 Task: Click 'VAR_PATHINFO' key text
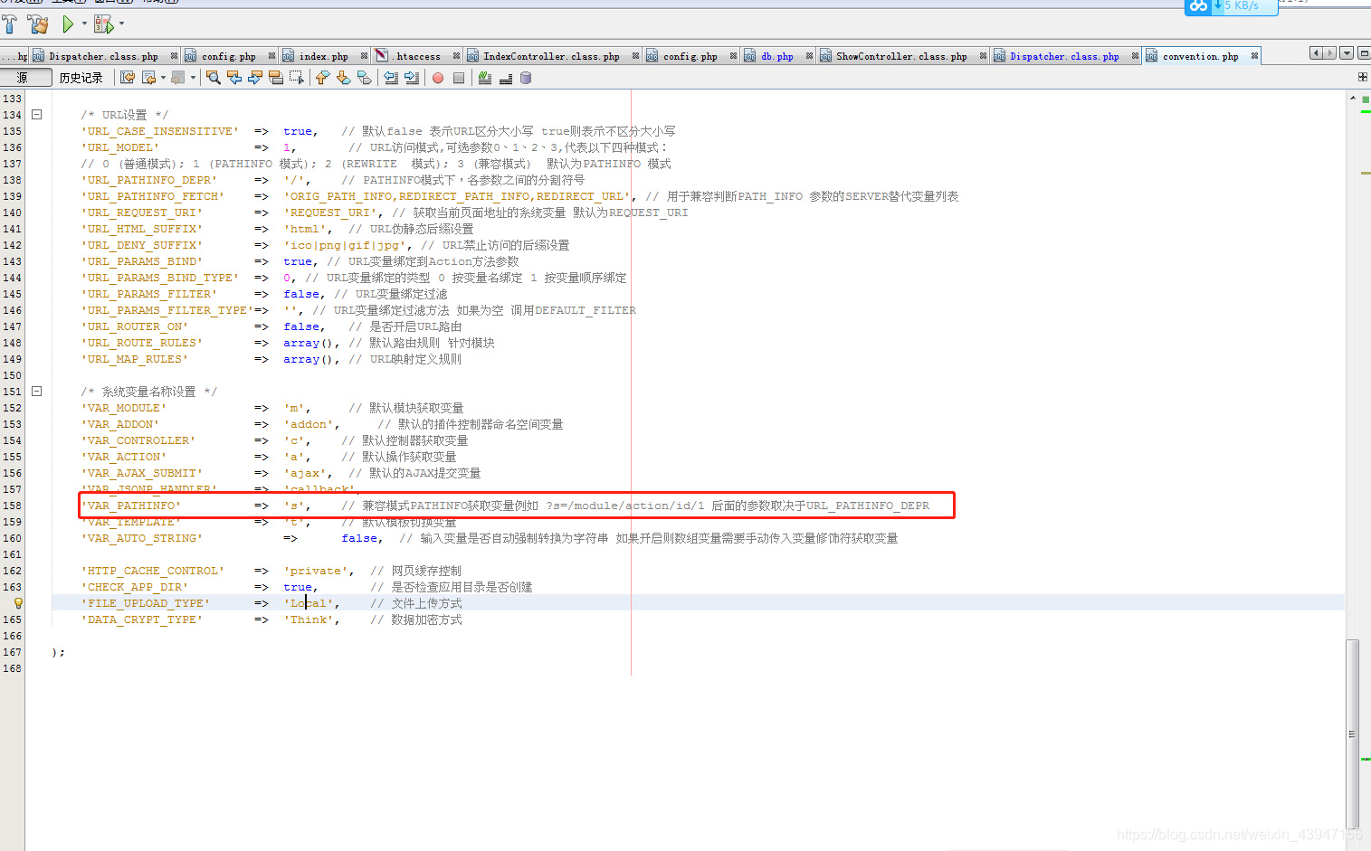pos(131,506)
